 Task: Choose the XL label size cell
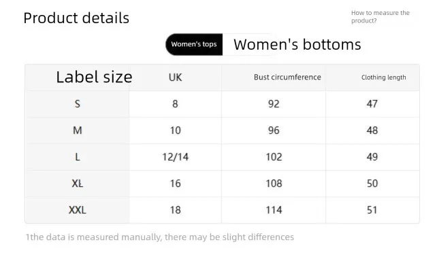click(x=78, y=184)
